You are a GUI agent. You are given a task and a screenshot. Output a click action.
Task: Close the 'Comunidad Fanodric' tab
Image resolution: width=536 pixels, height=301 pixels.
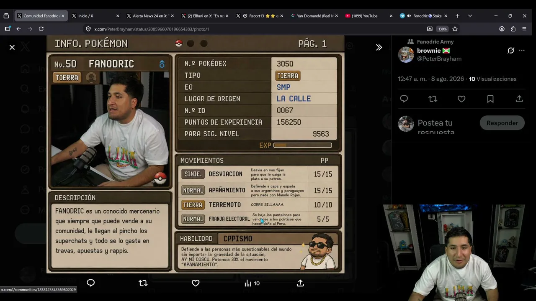point(63,16)
